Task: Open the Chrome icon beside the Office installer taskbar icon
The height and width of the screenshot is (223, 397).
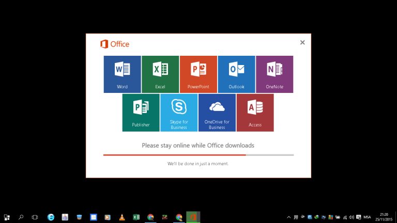Action: pyautogui.click(x=179, y=217)
